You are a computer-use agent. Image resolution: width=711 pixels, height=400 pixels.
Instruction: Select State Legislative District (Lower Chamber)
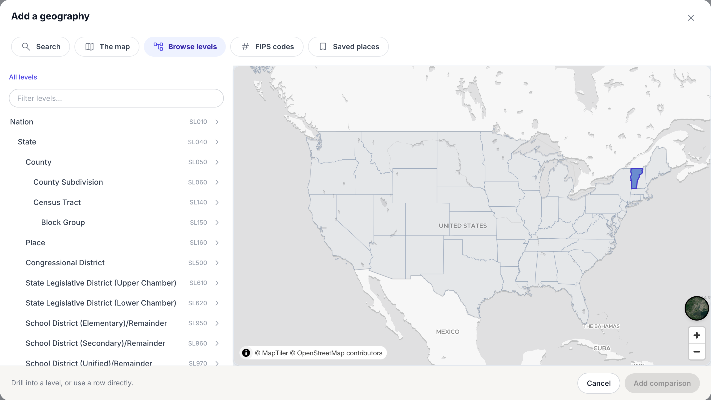116,303
